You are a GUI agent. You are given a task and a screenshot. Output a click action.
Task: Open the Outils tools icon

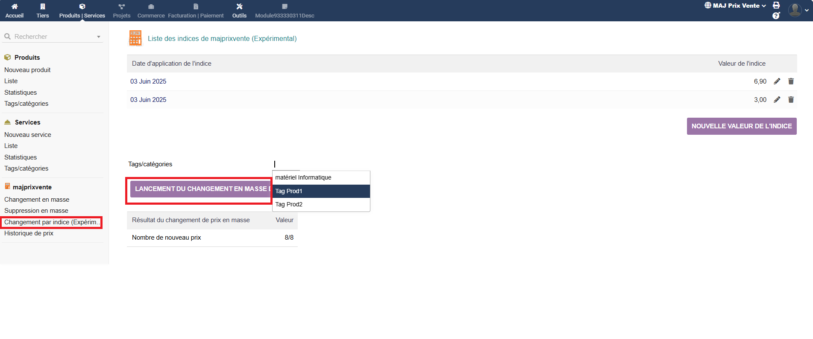point(239,6)
